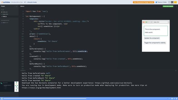The image size is (178, 100).
Task: Open the New Responsive Design Course banner
Action: tap(144, 2)
